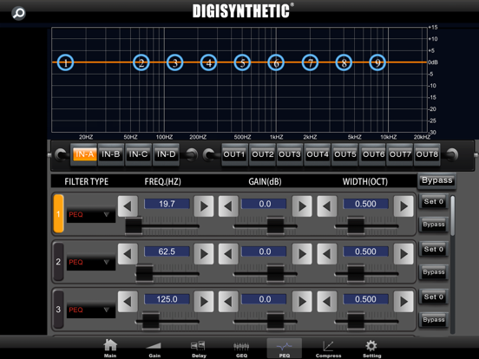
Task: Select the PEQ tab
Action: tap(284, 349)
